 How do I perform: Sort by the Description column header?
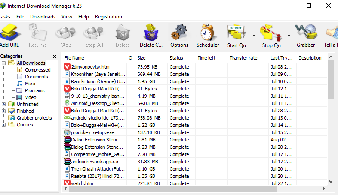312,58
